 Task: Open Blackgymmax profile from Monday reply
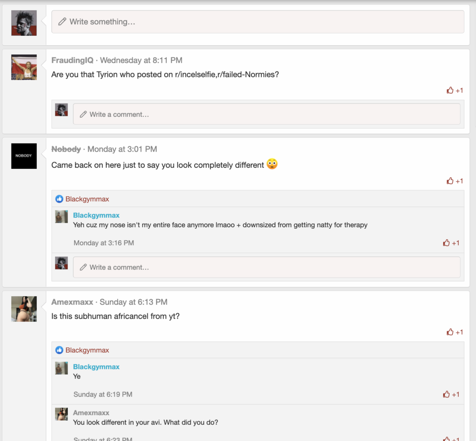(96, 215)
